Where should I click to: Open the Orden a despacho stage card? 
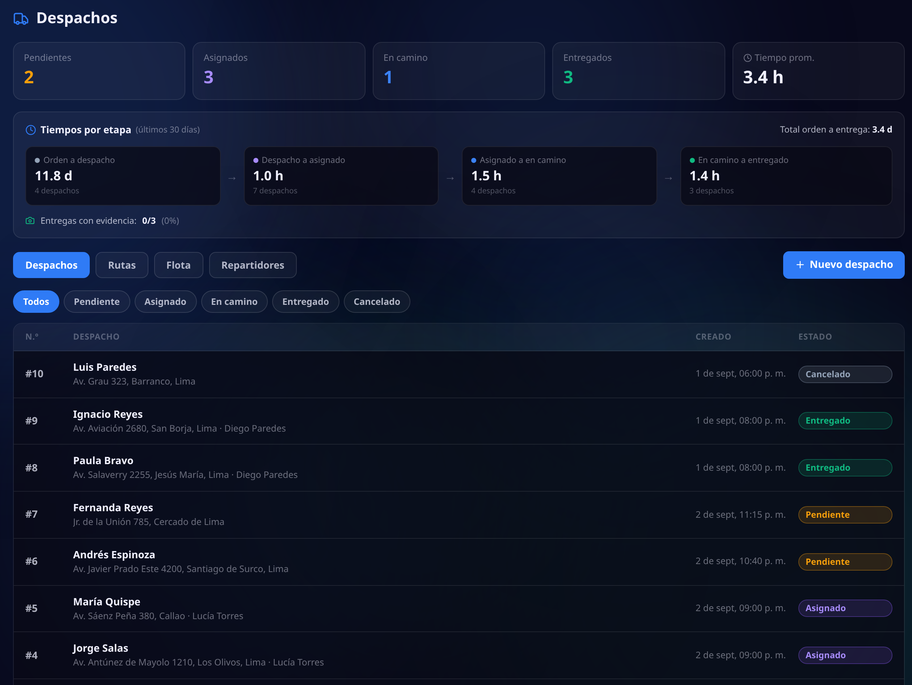[x=123, y=176]
